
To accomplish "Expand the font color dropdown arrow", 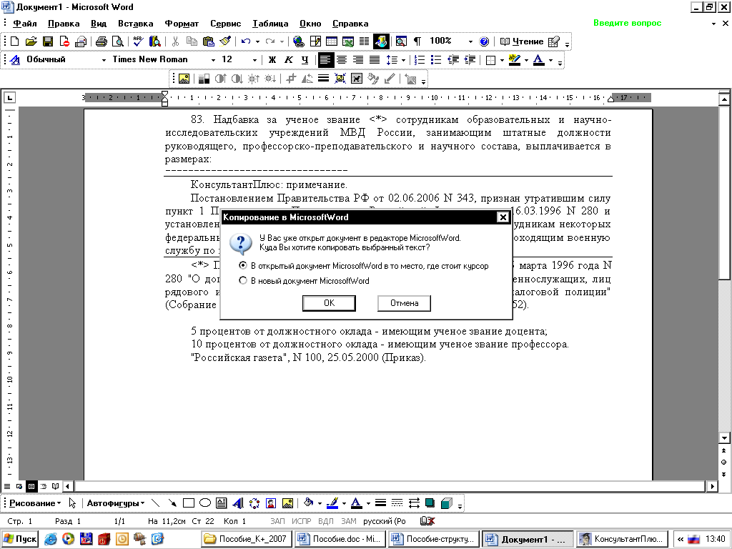I will click(551, 60).
